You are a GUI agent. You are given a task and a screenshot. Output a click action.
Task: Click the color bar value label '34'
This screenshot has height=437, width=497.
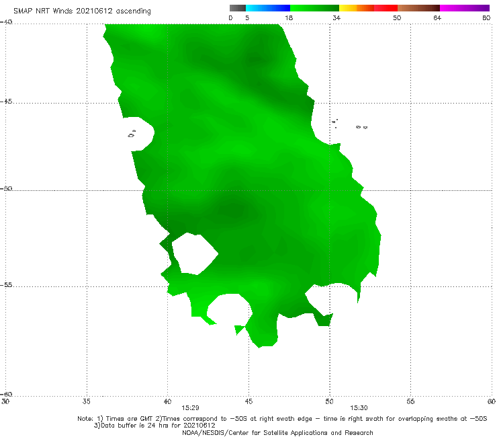pos(336,17)
